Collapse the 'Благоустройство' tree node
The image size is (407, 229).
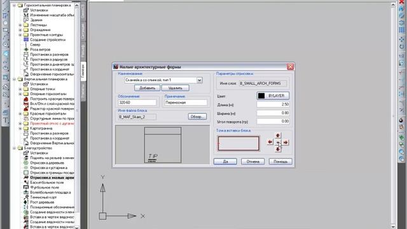coord(15,148)
